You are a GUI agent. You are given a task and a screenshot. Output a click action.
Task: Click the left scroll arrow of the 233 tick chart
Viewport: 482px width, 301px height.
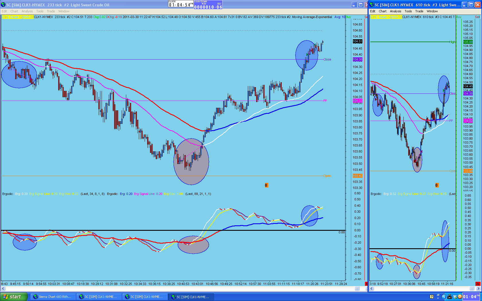[x=3, y=288]
